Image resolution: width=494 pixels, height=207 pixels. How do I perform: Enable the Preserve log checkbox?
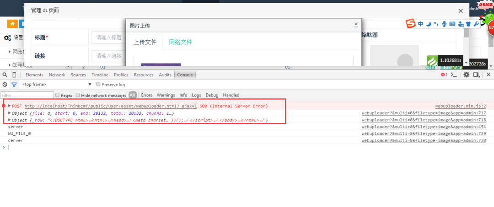coord(99,85)
